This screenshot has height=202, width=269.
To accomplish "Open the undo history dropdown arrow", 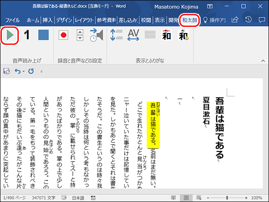I will [24, 71].
